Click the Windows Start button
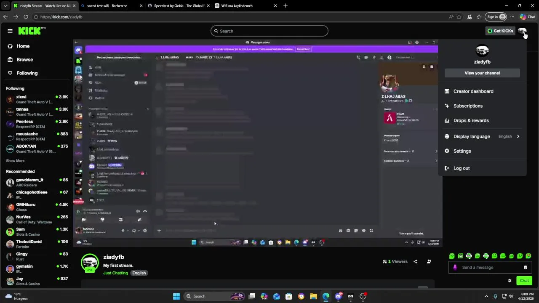 tap(176, 296)
